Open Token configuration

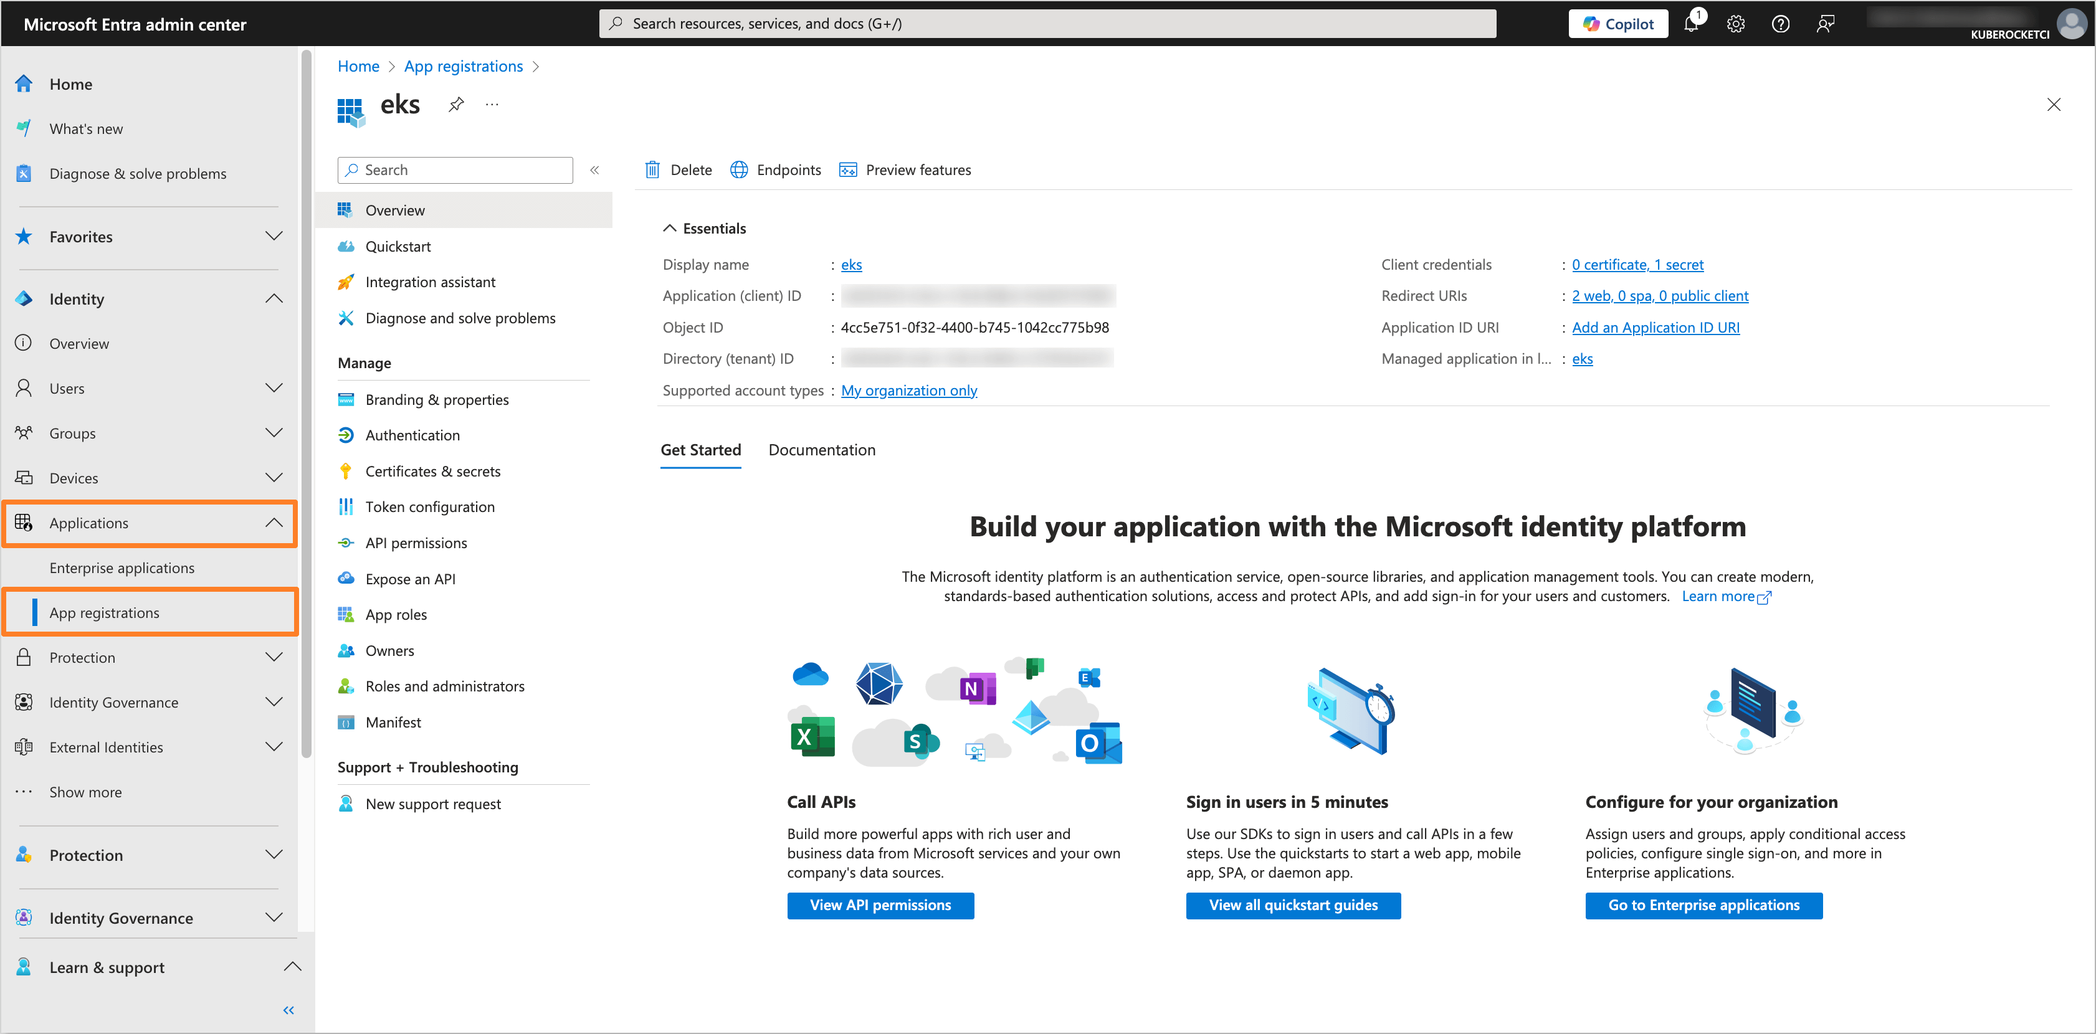coord(430,507)
